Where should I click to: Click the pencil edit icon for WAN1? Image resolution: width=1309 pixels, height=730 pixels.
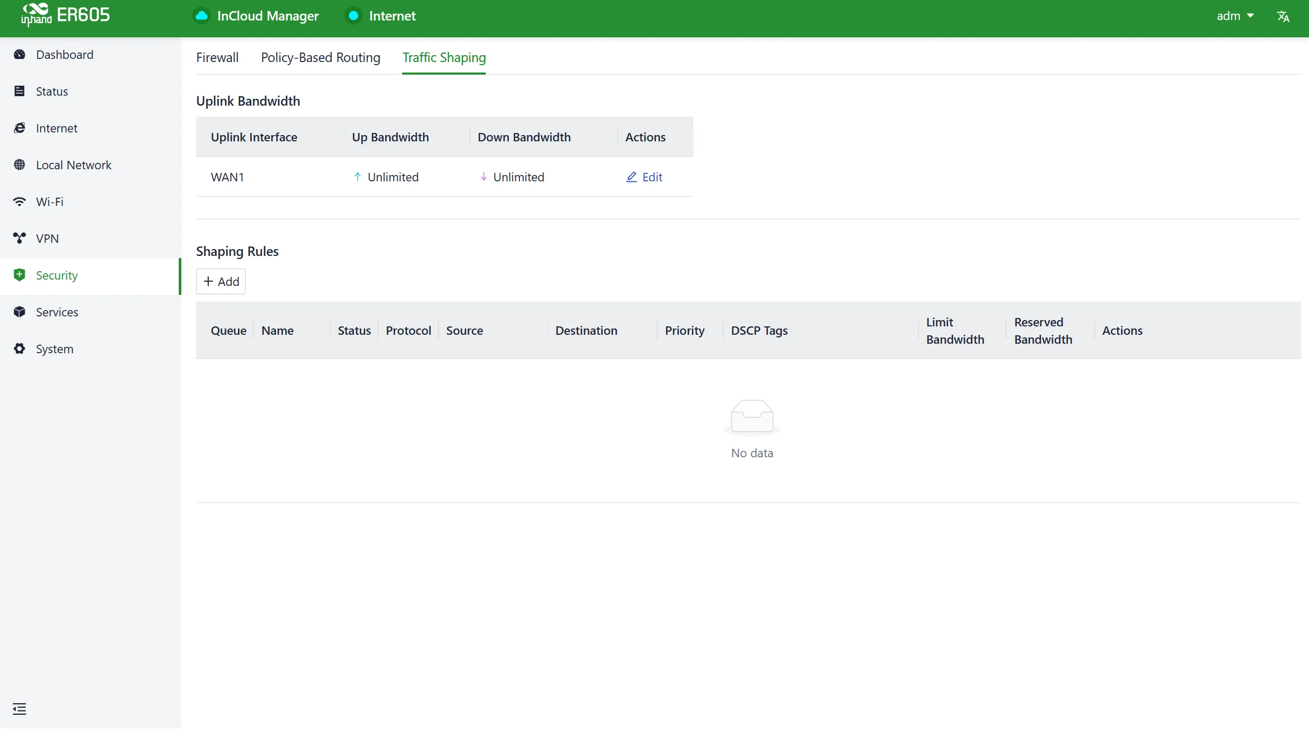click(x=631, y=177)
